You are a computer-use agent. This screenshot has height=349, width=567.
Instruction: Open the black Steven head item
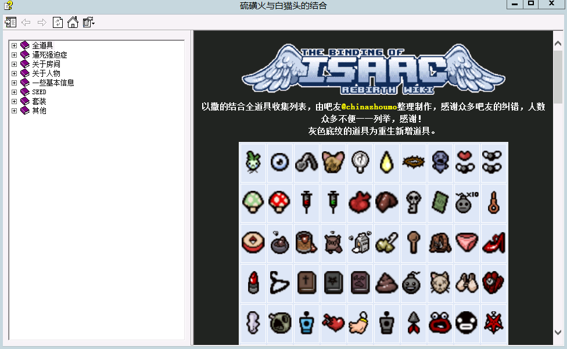(467, 323)
